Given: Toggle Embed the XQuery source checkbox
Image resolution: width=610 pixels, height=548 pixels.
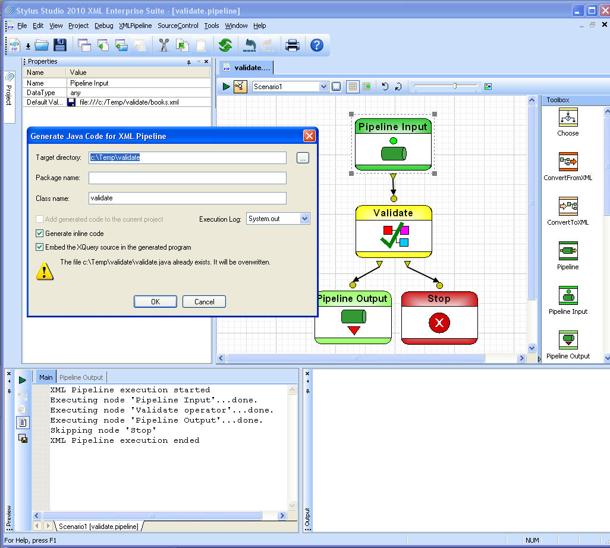Looking at the screenshot, I should 40,247.
